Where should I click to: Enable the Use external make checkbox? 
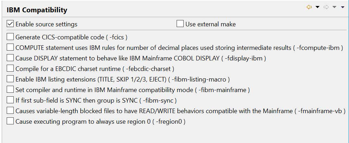coord(180,24)
